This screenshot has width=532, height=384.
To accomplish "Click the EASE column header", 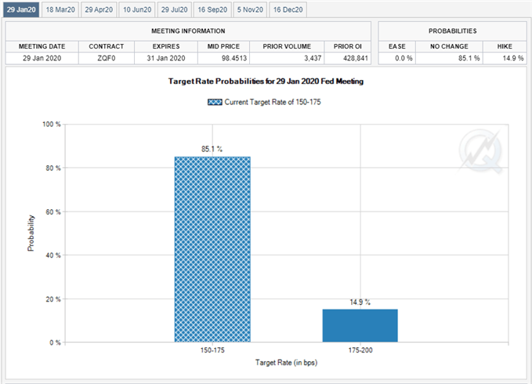I will 397,46.
